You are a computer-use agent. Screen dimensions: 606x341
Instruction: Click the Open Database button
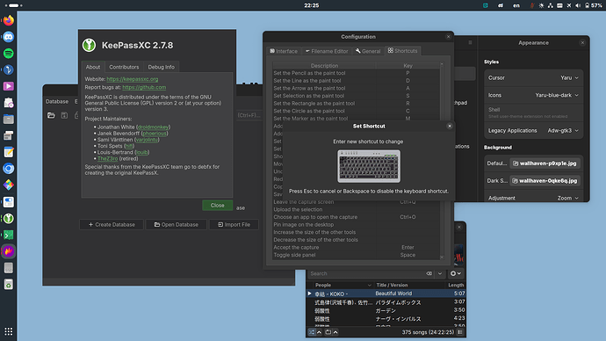pyautogui.click(x=177, y=225)
